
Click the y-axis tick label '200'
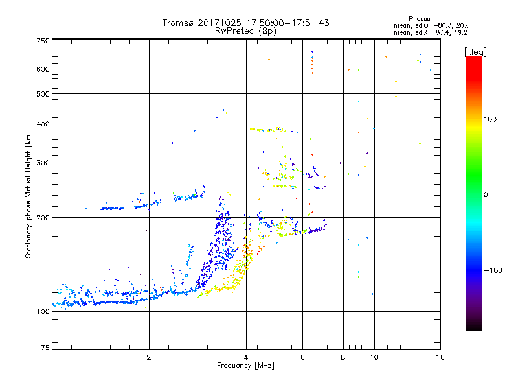(x=43, y=218)
